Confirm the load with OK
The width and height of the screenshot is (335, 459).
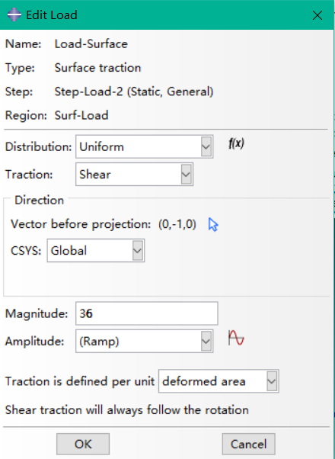(x=83, y=444)
